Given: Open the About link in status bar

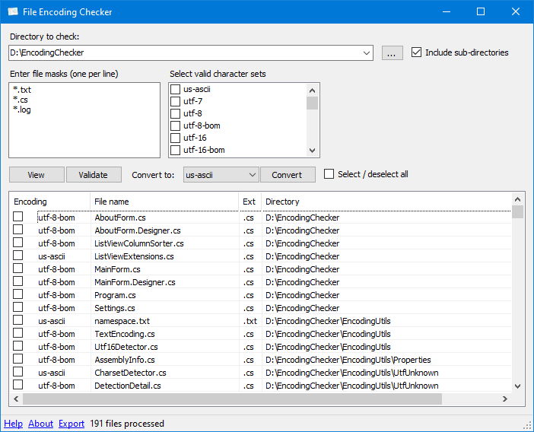Looking at the screenshot, I should [41, 424].
